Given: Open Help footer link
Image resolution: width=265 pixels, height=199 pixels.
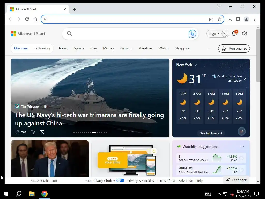Looking at the screenshot, I should point(199,181).
